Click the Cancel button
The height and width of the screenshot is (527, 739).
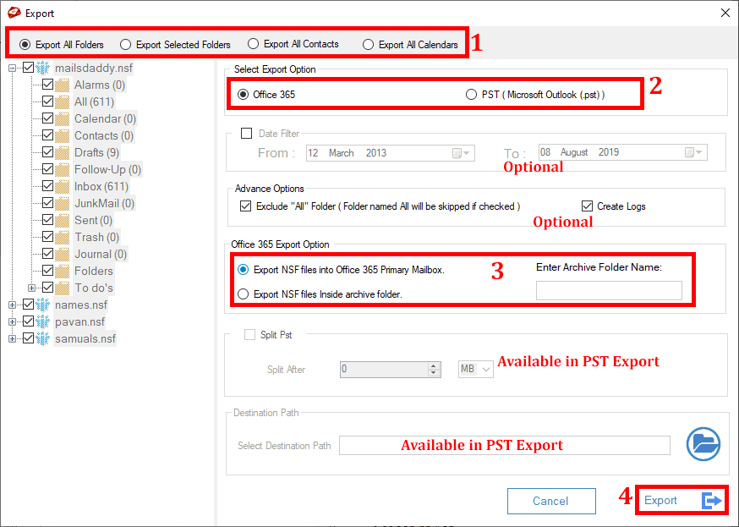[x=551, y=500]
